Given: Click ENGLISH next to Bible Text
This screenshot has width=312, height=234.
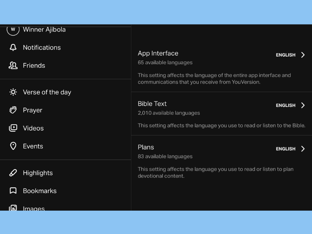Looking at the screenshot, I should pyautogui.click(x=285, y=105).
